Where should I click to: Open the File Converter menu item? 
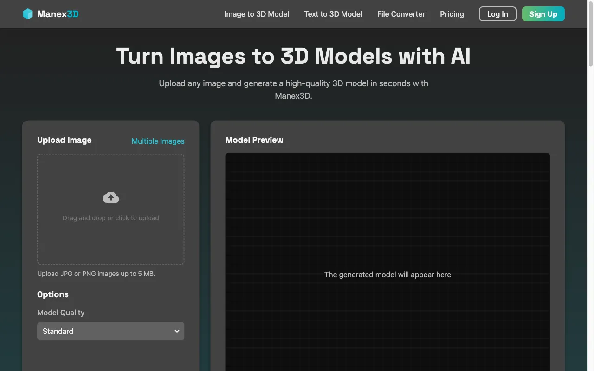(401, 14)
